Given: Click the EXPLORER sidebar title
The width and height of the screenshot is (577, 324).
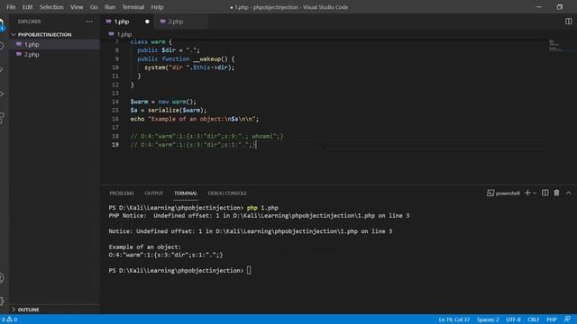Looking at the screenshot, I should 30,22.
